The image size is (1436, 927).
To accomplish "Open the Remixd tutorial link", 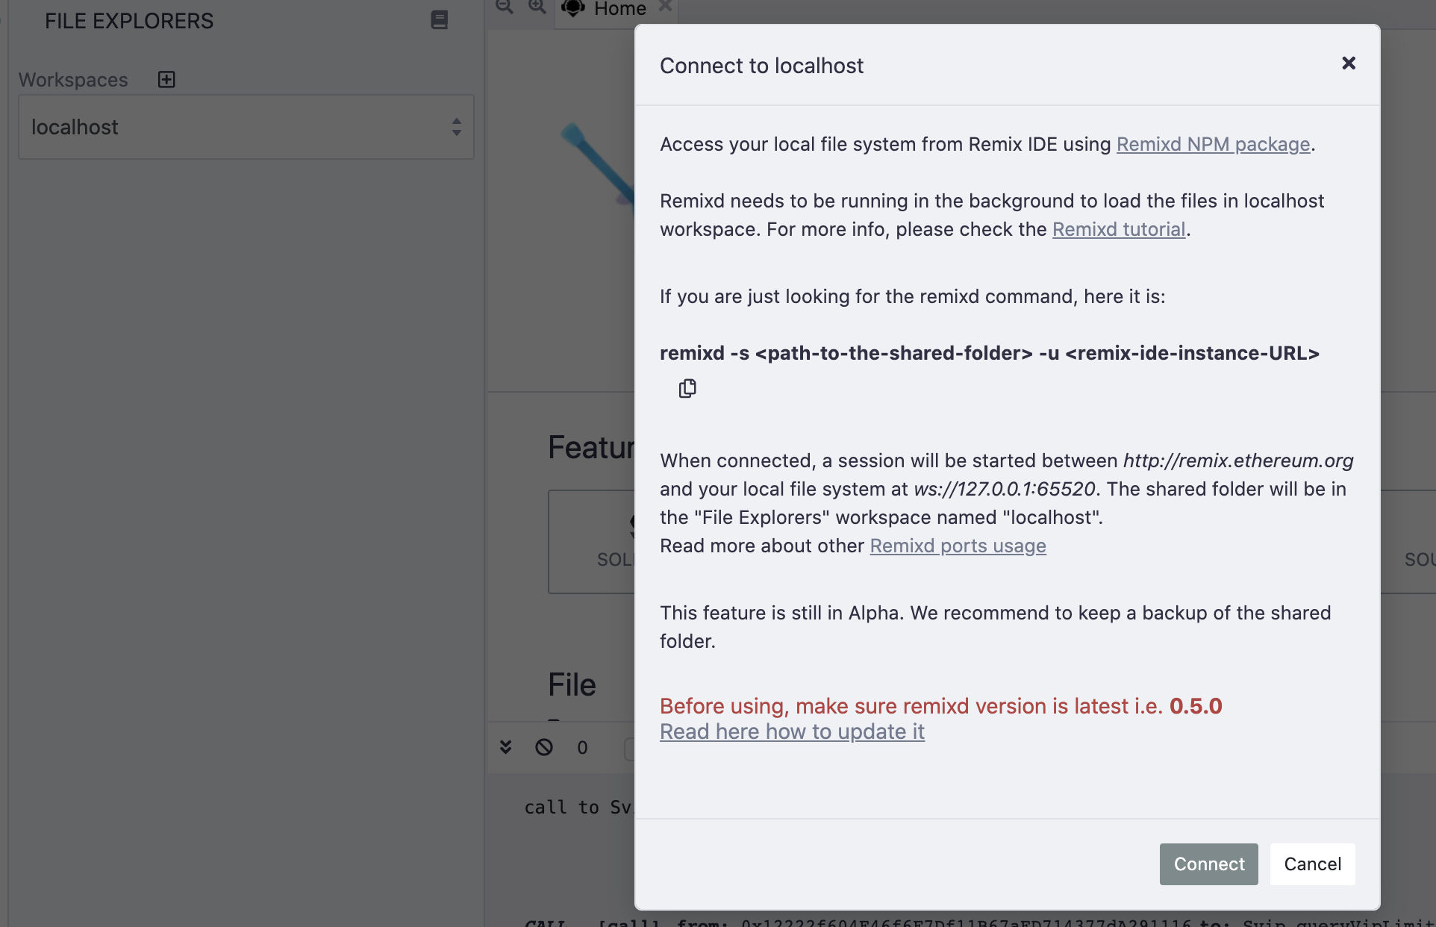I will click(x=1118, y=229).
